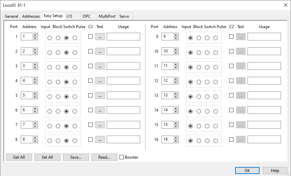Decrease the port 7 address with down arrow

click(35, 126)
